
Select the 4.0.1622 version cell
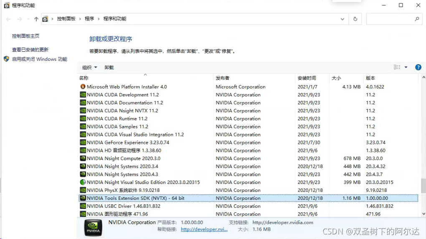[375, 87]
